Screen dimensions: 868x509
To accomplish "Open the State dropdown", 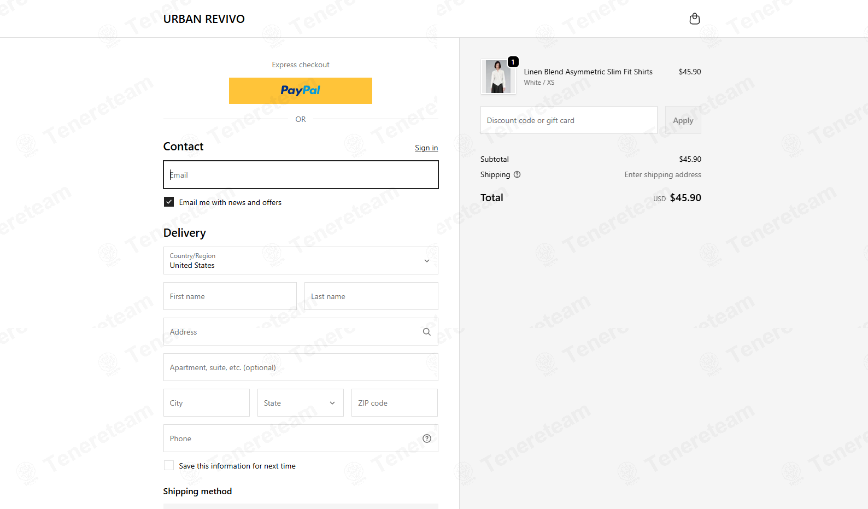I will [x=301, y=403].
